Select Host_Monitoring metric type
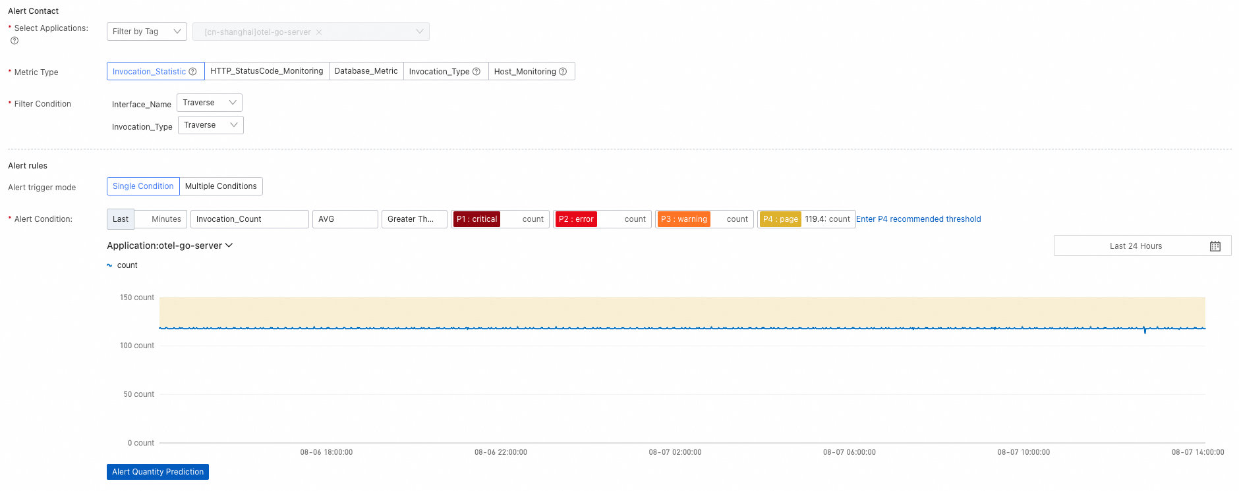Screen dimensions: 1239x491 tap(532, 71)
